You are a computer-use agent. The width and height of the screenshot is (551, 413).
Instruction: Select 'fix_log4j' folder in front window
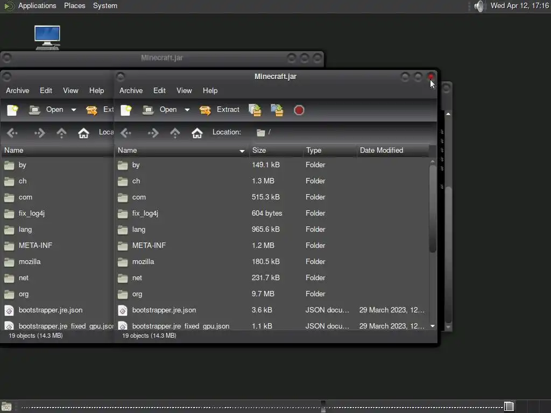(272, 213)
